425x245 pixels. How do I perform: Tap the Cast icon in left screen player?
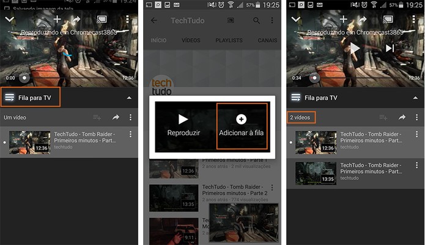[x=102, y=19]
